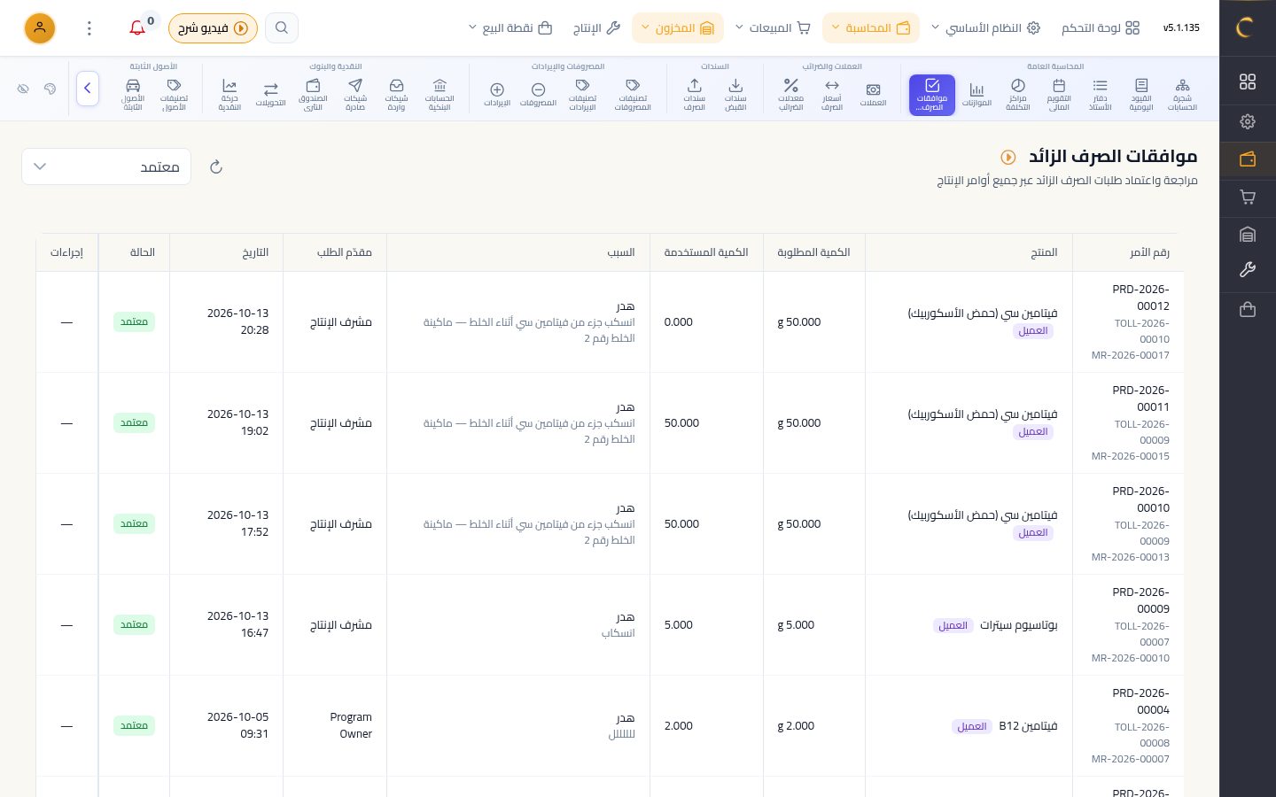The height and width of the screenshot is (797, 1276).
Task: Open شيكات واردة incoming cheques
Action: 396,95
